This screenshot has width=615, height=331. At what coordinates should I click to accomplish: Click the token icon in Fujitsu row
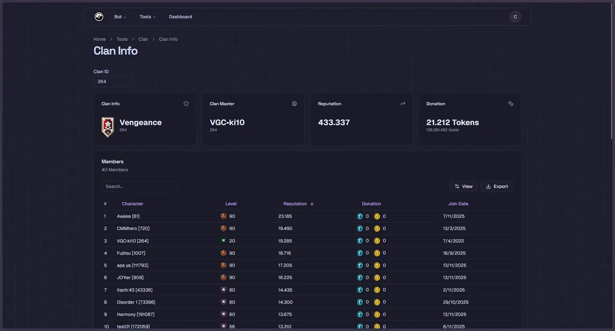tap(360, 253)
